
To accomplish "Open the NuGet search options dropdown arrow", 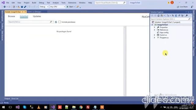I will tap(53, 22).
